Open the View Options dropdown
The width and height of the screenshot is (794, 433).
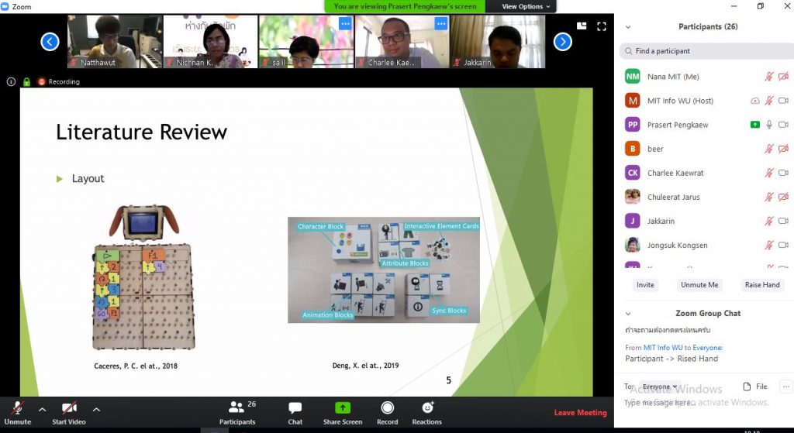tap(526, 6)
